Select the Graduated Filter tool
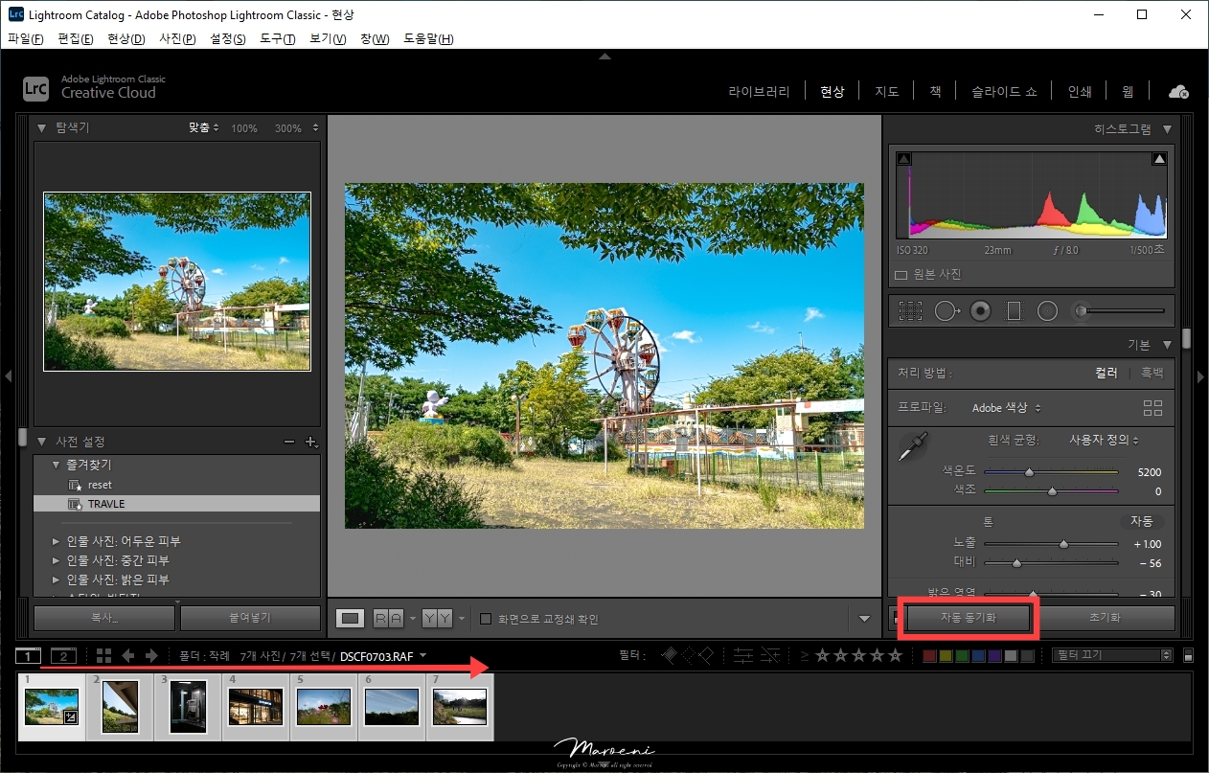This screenshot has width=1209, height=773. click(x=1014, y=310)
